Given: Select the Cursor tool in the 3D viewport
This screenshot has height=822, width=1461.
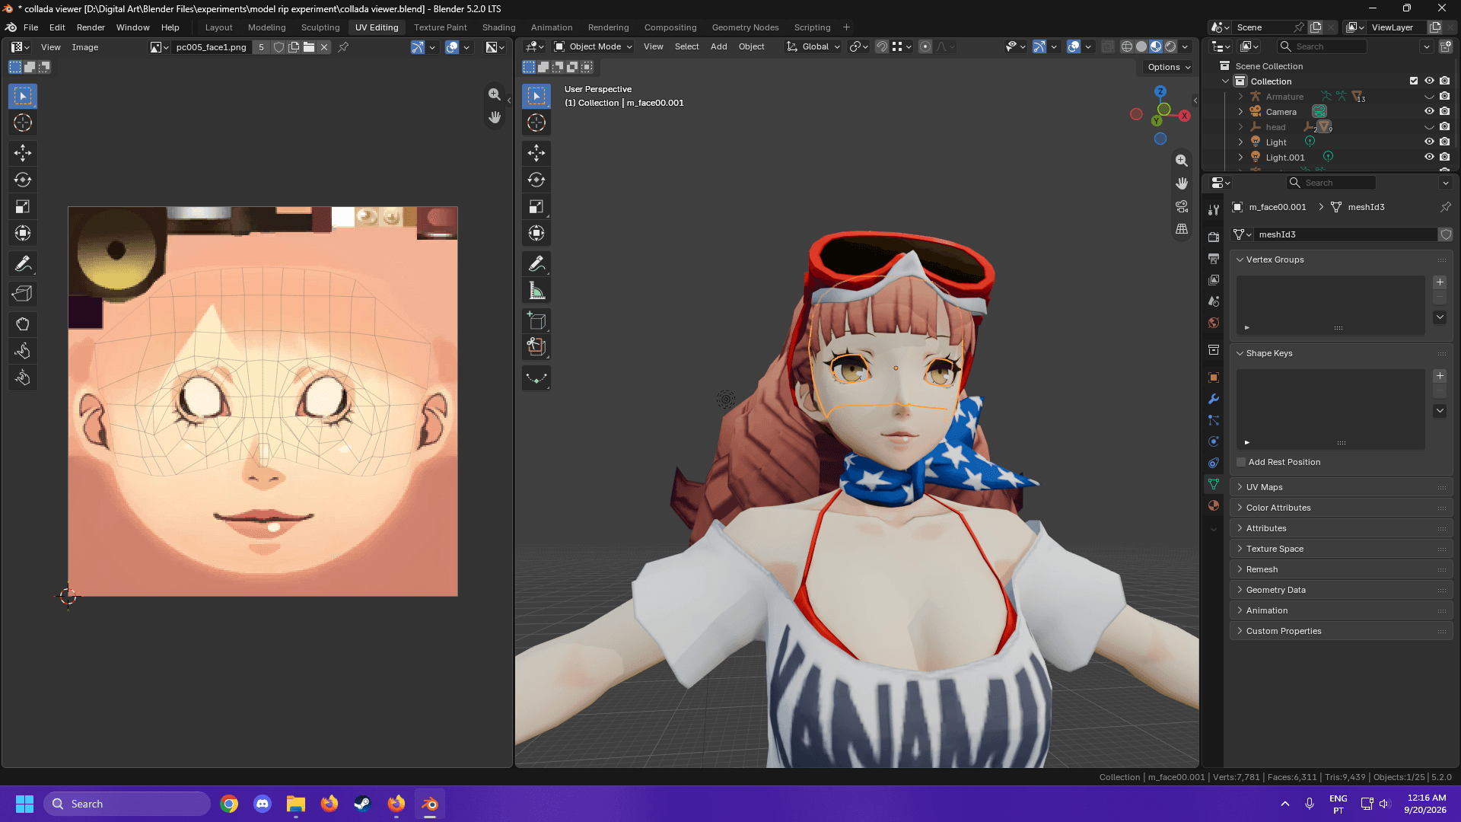Looking at the screenshot, I should point(536,123).
